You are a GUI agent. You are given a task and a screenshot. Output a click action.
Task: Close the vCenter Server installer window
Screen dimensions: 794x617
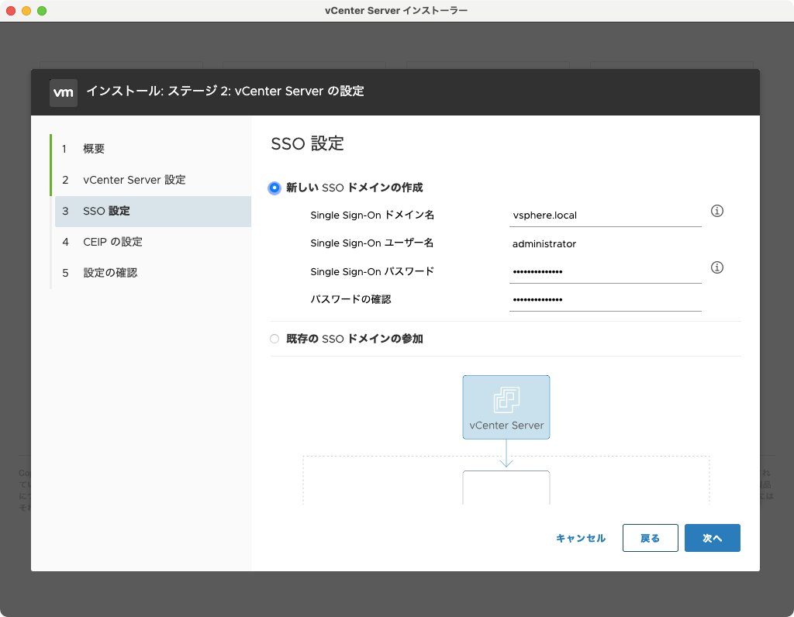11,11
